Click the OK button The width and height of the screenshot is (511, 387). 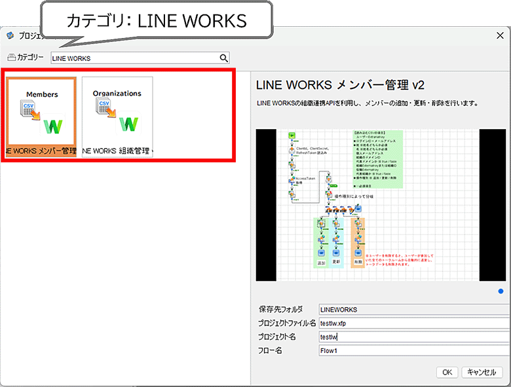pos(447,372)
